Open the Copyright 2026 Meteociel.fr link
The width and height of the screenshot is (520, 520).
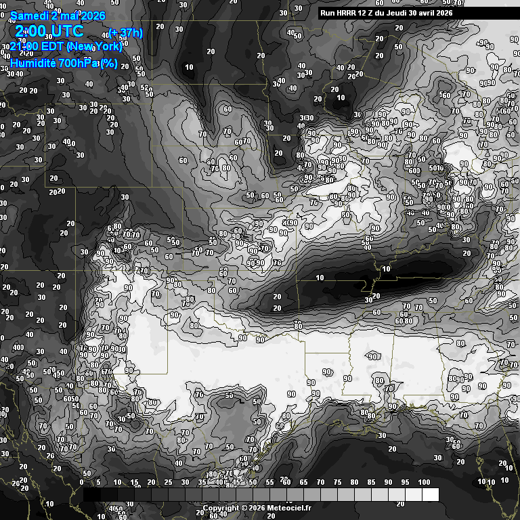pos(257,508)
